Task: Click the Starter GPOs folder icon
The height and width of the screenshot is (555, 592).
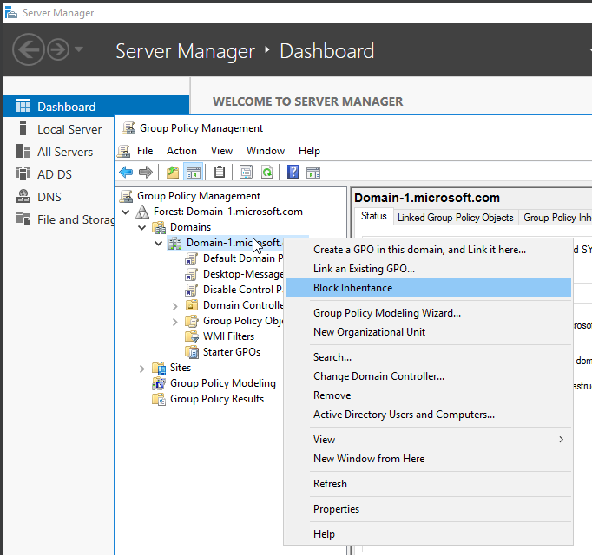Action: point(192,352)
